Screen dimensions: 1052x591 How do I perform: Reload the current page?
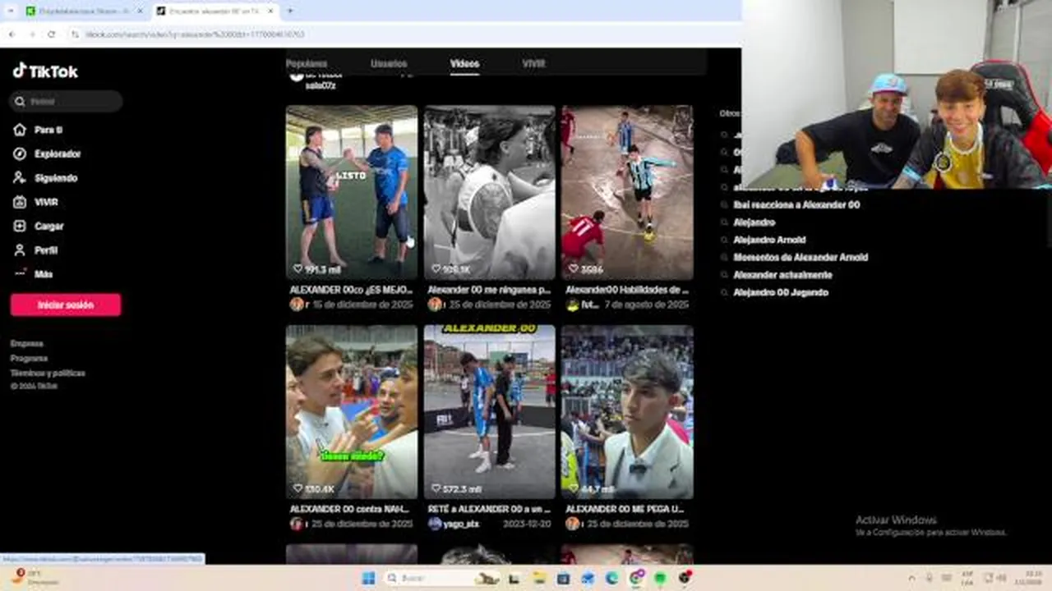coord(52,34)
